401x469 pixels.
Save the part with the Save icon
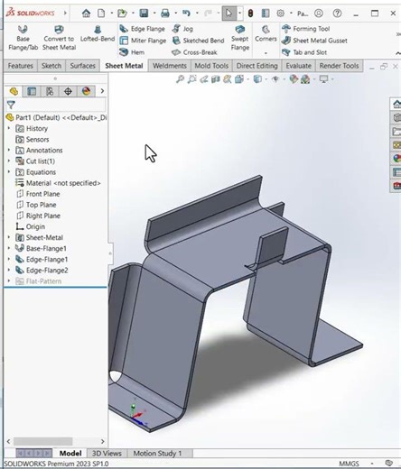coord(144,14)
